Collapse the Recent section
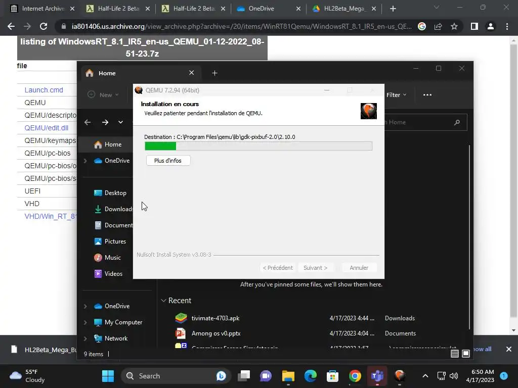Image resolution: width=518 pixels, height=388 pixels. click(x=163, y=301)
